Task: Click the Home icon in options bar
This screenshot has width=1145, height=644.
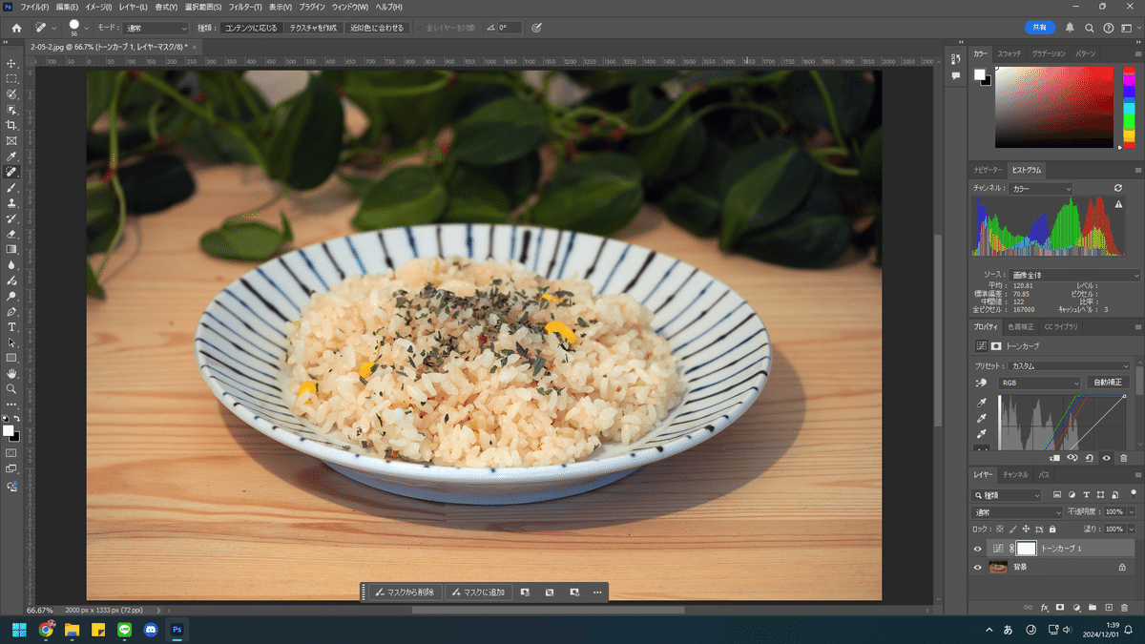Action: [16, 28]
